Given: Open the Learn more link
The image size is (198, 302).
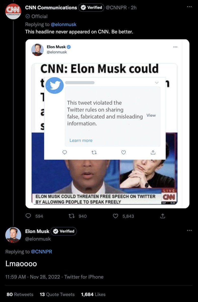Looking at the screenshot, I should [x=81, y=140].
